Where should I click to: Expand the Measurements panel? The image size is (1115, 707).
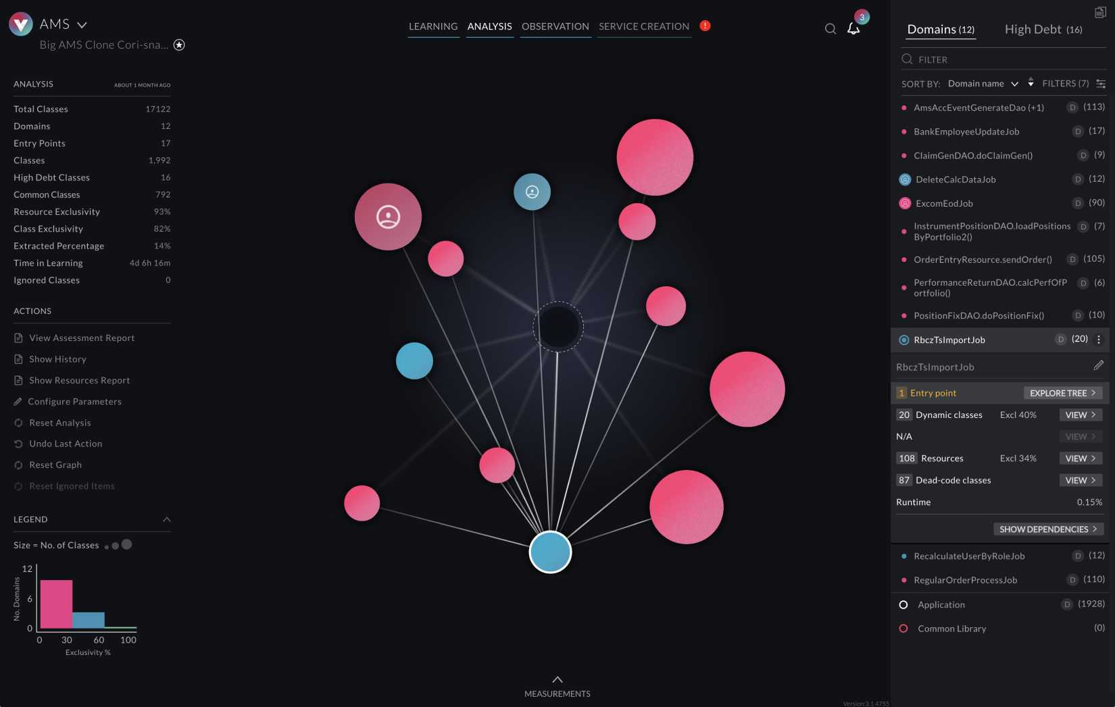point(557,680)
